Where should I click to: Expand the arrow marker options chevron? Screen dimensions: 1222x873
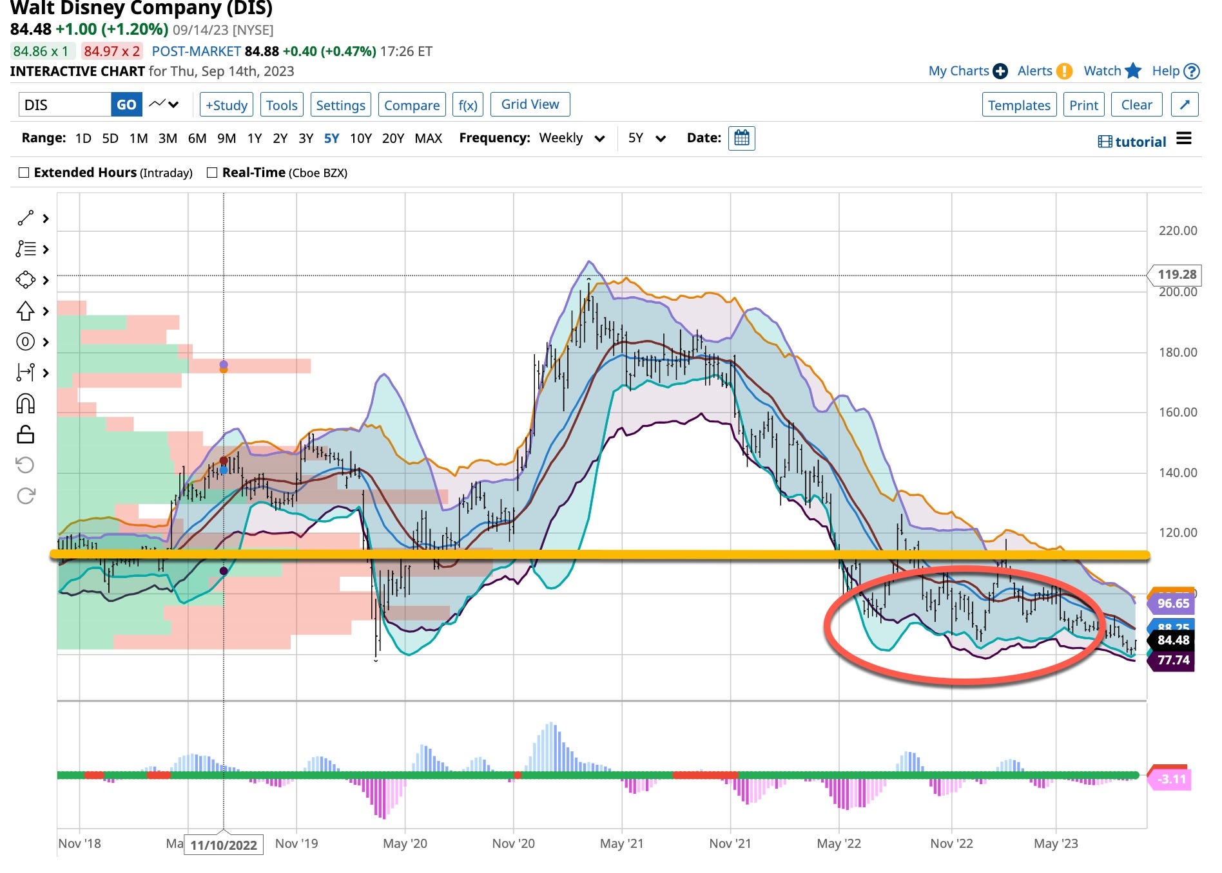point(46,311)
